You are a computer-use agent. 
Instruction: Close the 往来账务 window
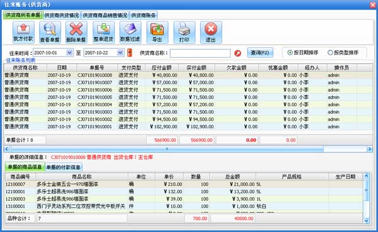tap(373, 5)
